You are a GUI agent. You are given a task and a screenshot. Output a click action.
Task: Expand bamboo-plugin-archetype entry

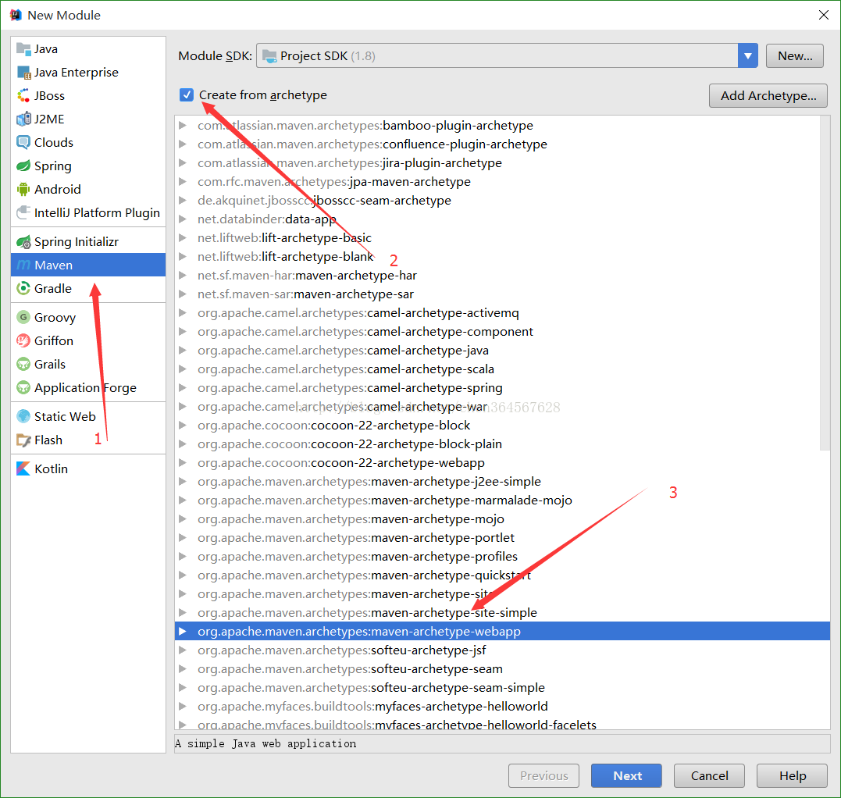point(183,126)
